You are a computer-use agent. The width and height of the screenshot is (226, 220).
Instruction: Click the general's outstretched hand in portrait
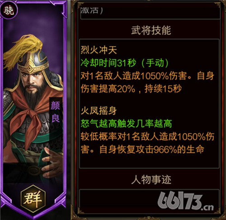(51, 163)
